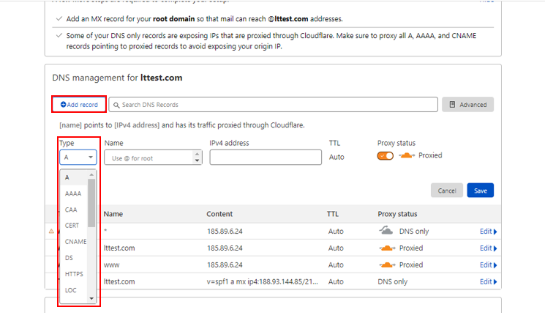The height and width of the screenshot is (318, 545).
Task: Click the orange cloud for lttest.com row
Action: pyautogui.click(x=387, y=248)
